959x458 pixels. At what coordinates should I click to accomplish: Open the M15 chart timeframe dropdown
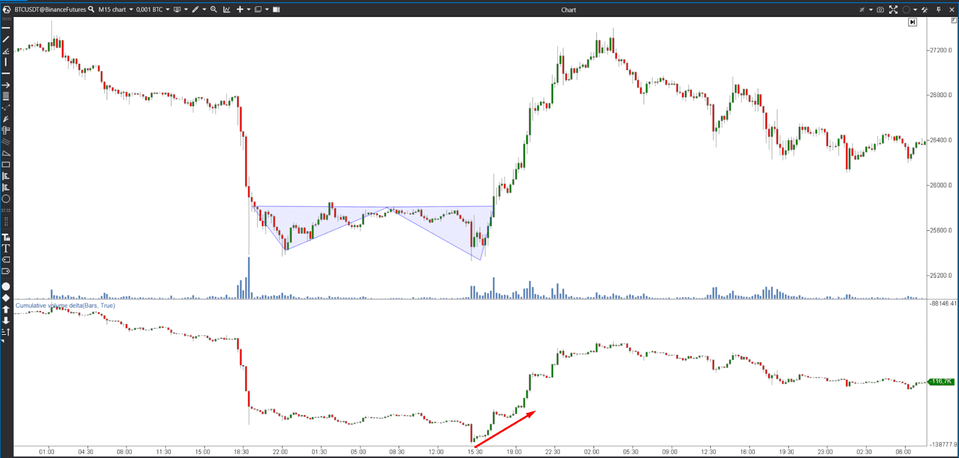(x=115, y=9)
